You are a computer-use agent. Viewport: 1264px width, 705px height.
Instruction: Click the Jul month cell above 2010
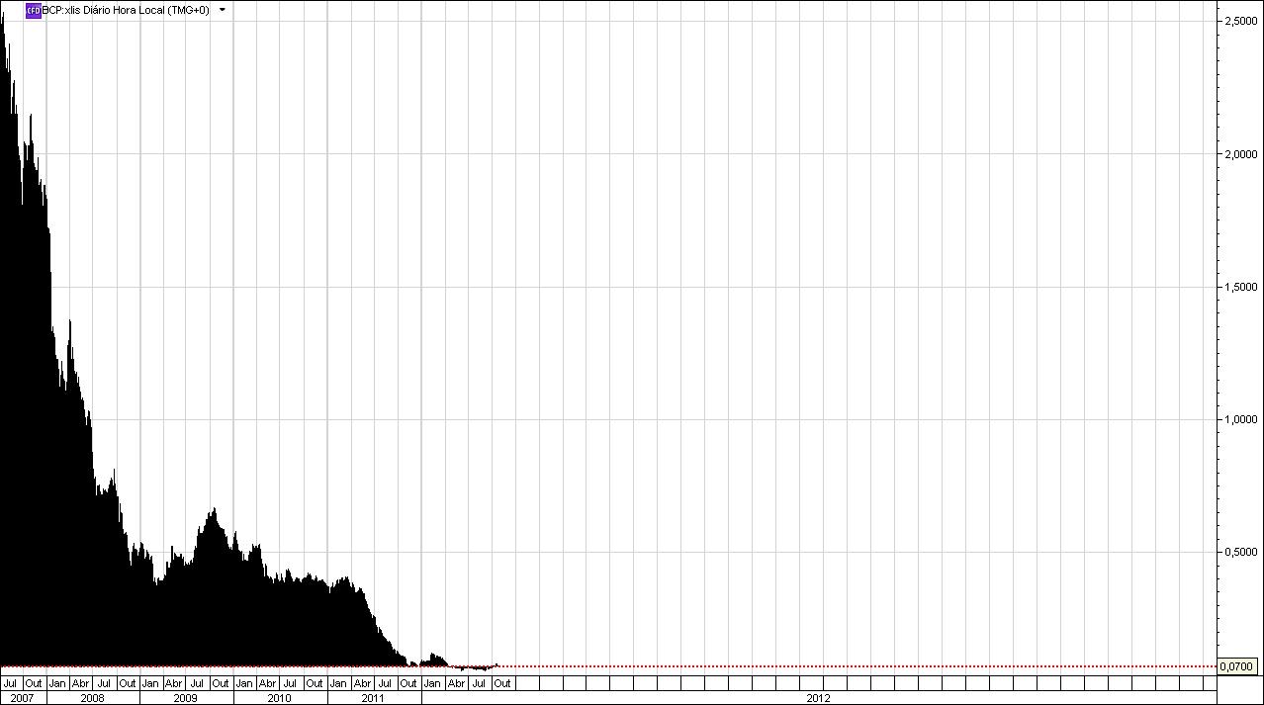click(x=291, y=683)
